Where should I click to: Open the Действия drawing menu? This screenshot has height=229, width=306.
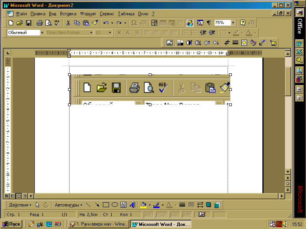(x=20, y=205)
